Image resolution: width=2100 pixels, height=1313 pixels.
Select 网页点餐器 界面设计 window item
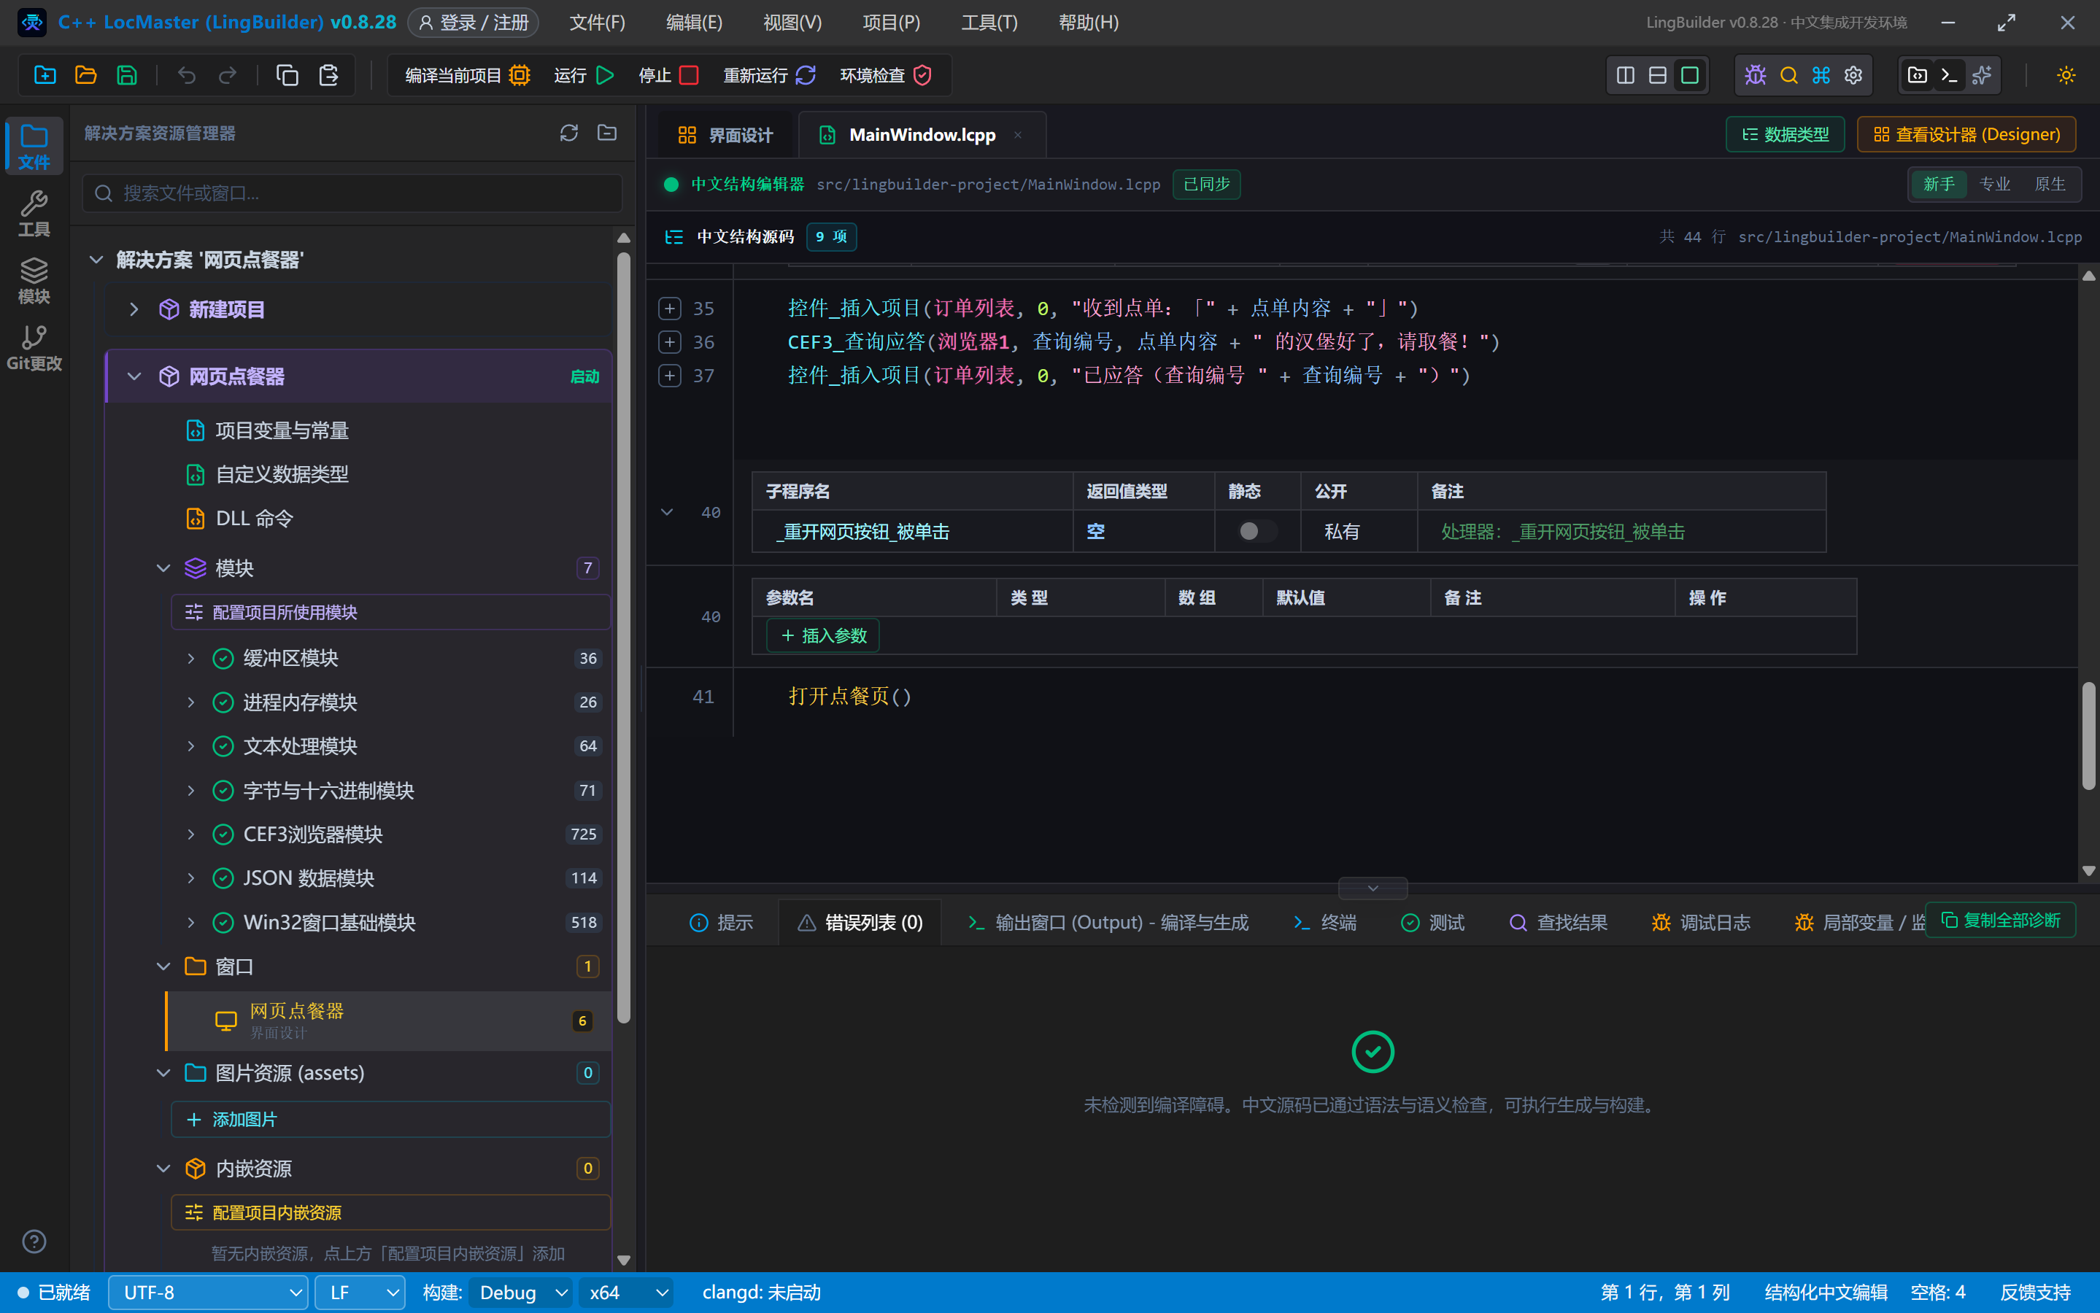pyautogui.click(x=388, y=1020)
